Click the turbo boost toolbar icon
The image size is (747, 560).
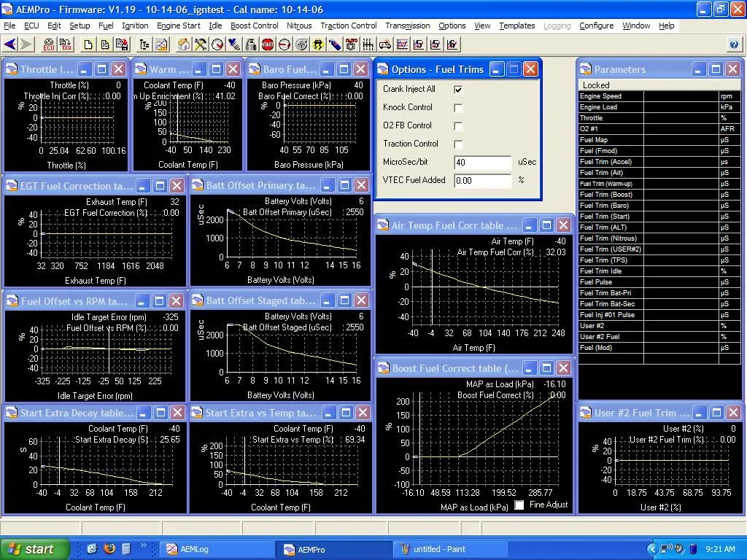pos(301,44)
